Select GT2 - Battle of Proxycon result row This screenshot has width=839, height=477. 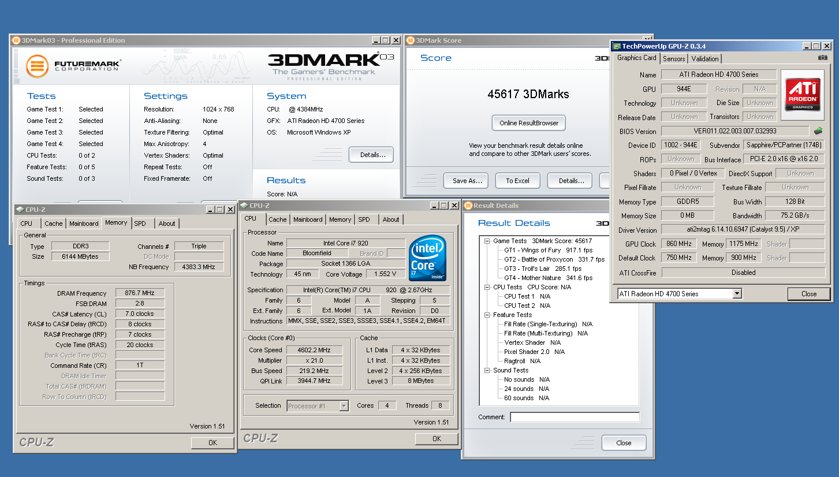click(x=554, y=259)
